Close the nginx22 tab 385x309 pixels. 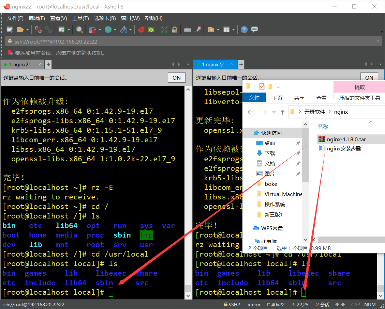pos(232,64)
